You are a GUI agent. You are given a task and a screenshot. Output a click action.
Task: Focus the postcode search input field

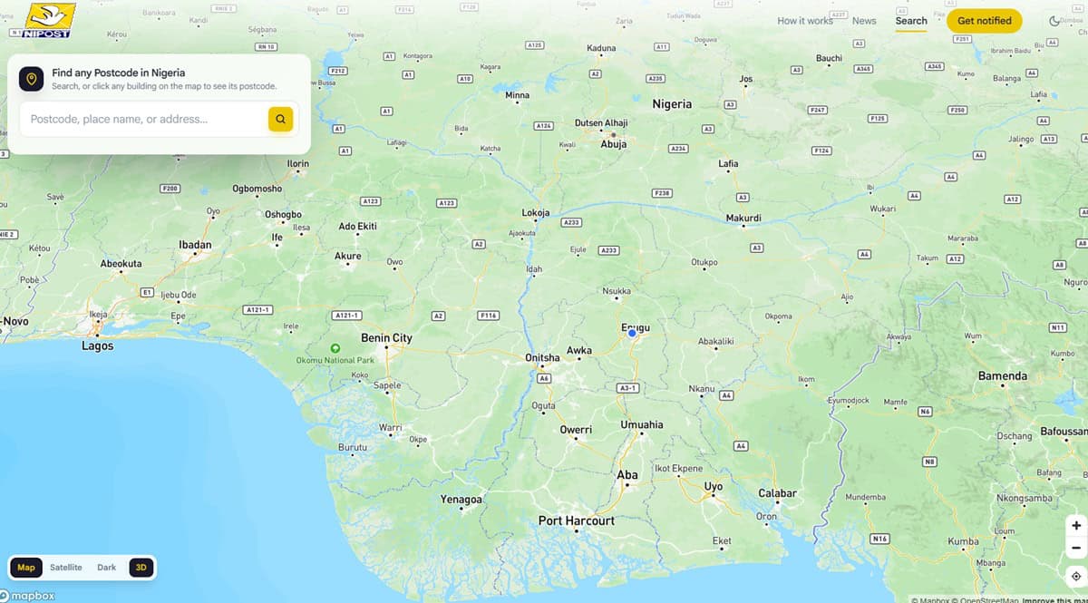pos(145,119)
